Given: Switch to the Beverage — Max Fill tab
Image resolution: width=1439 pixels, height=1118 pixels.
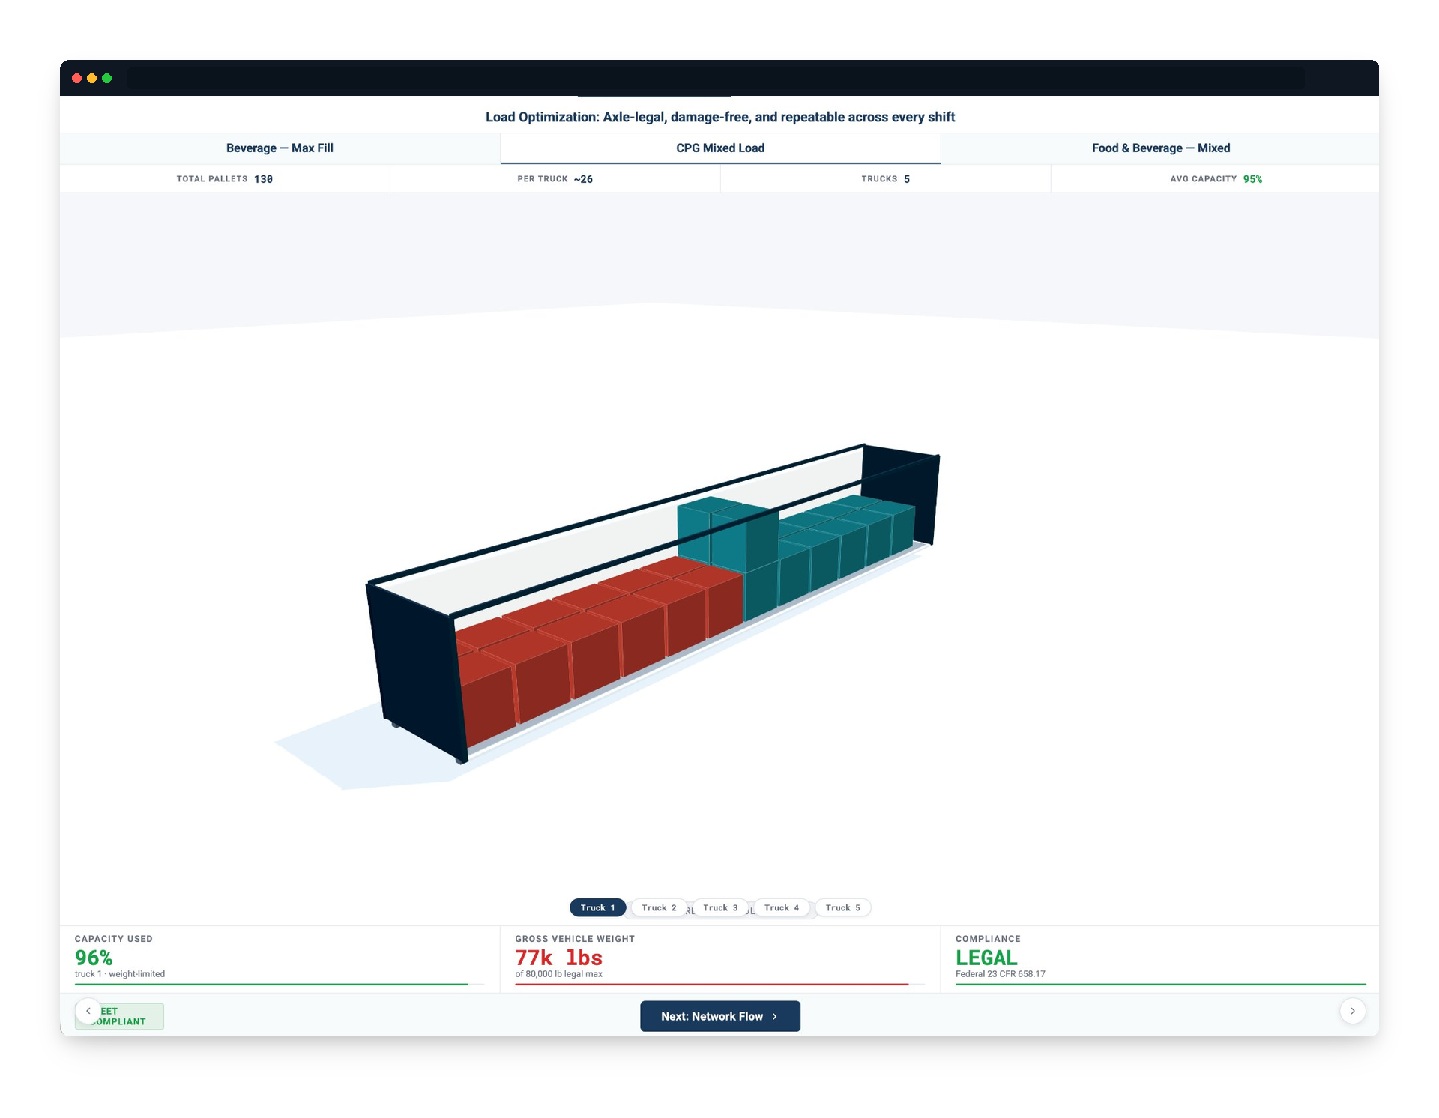Looking at the screenshot, I should coord(280,148).
